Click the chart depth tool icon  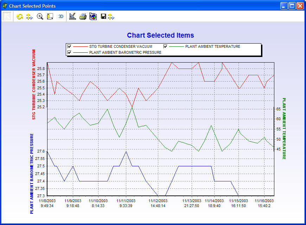50,17
